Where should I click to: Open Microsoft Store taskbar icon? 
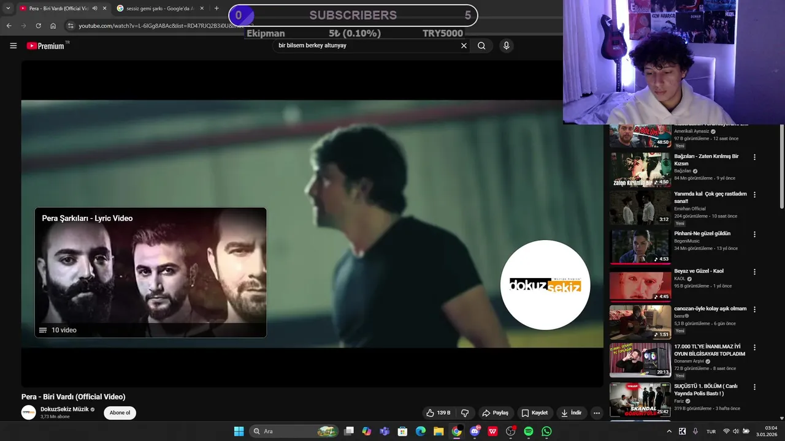(402, 431)
